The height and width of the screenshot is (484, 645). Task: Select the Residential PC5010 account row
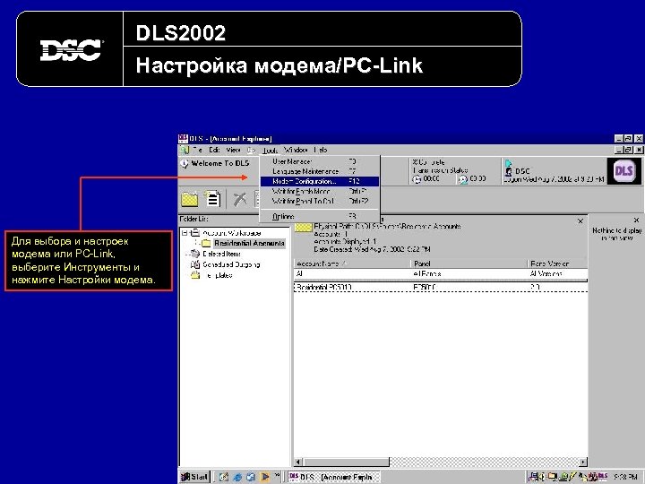click(x=441, y=288)
